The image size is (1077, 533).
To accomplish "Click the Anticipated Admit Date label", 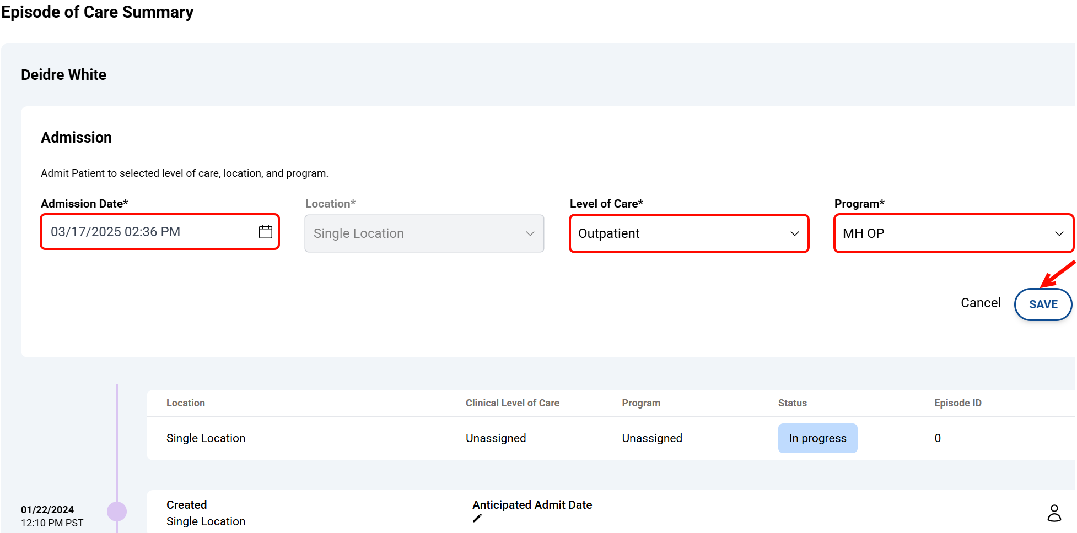I will 532,504.
